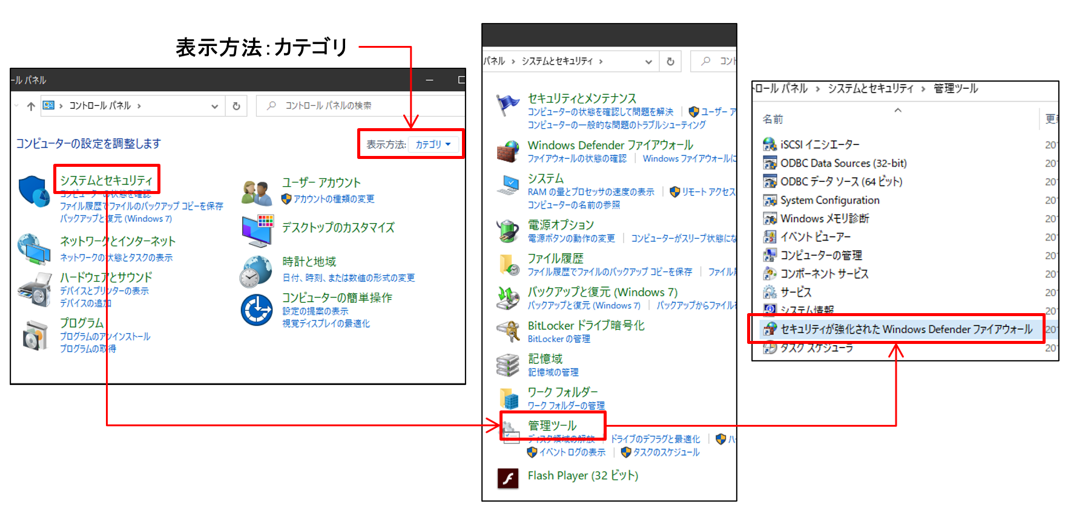
Task: Click the Flash Player icon
Action: 508,478
